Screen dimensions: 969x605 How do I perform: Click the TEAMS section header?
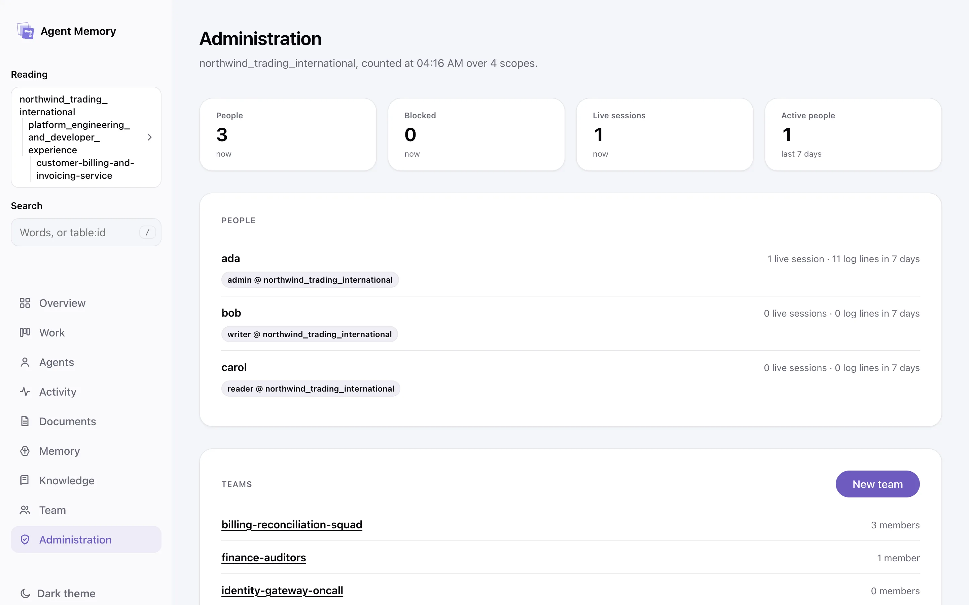coord(237,484)
